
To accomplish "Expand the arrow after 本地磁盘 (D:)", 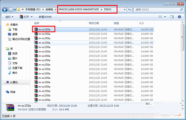I will click(x=43, y=10).
